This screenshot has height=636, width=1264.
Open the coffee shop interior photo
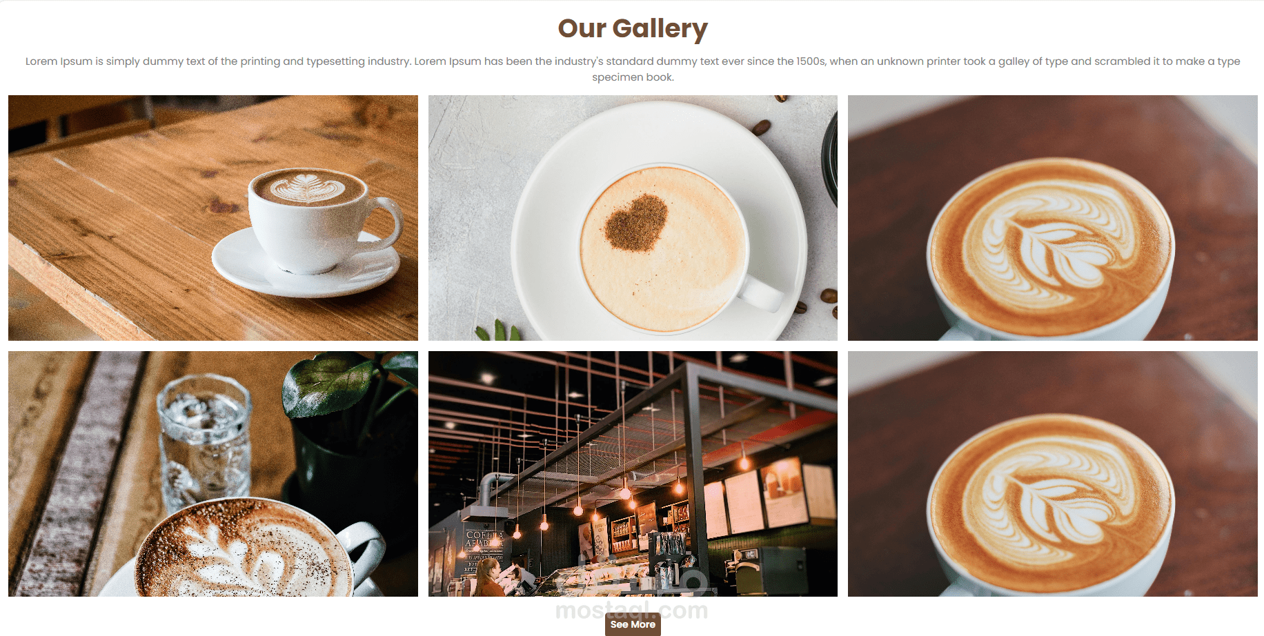(x=633, y=474)
